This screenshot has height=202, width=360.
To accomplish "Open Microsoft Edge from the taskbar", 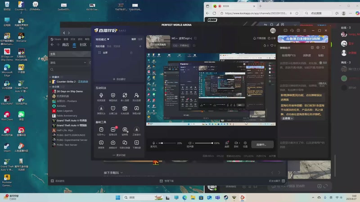I will [x=184, y=198].
